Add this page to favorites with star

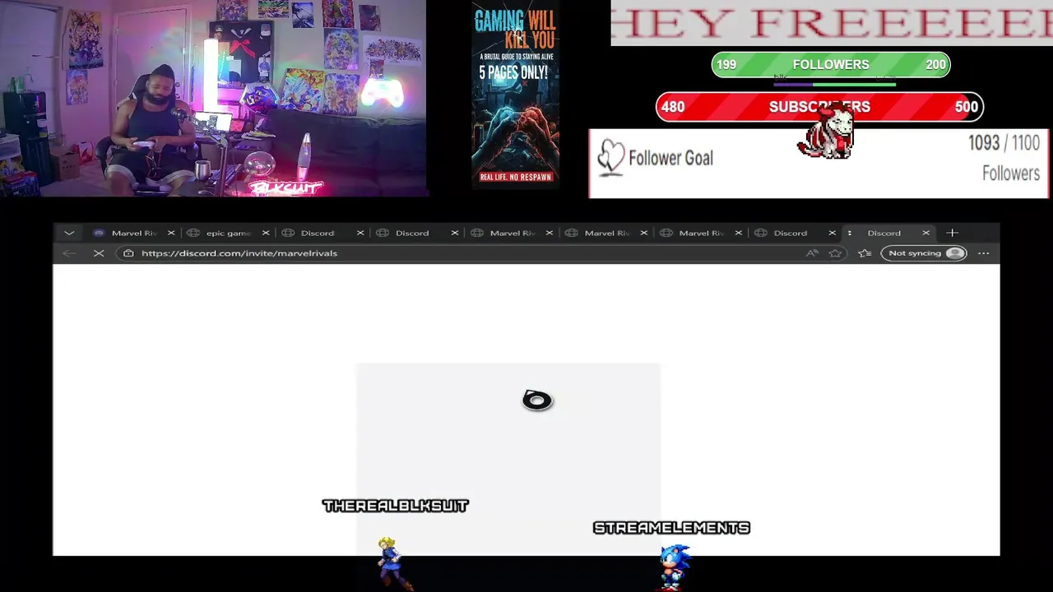point(835,253)
